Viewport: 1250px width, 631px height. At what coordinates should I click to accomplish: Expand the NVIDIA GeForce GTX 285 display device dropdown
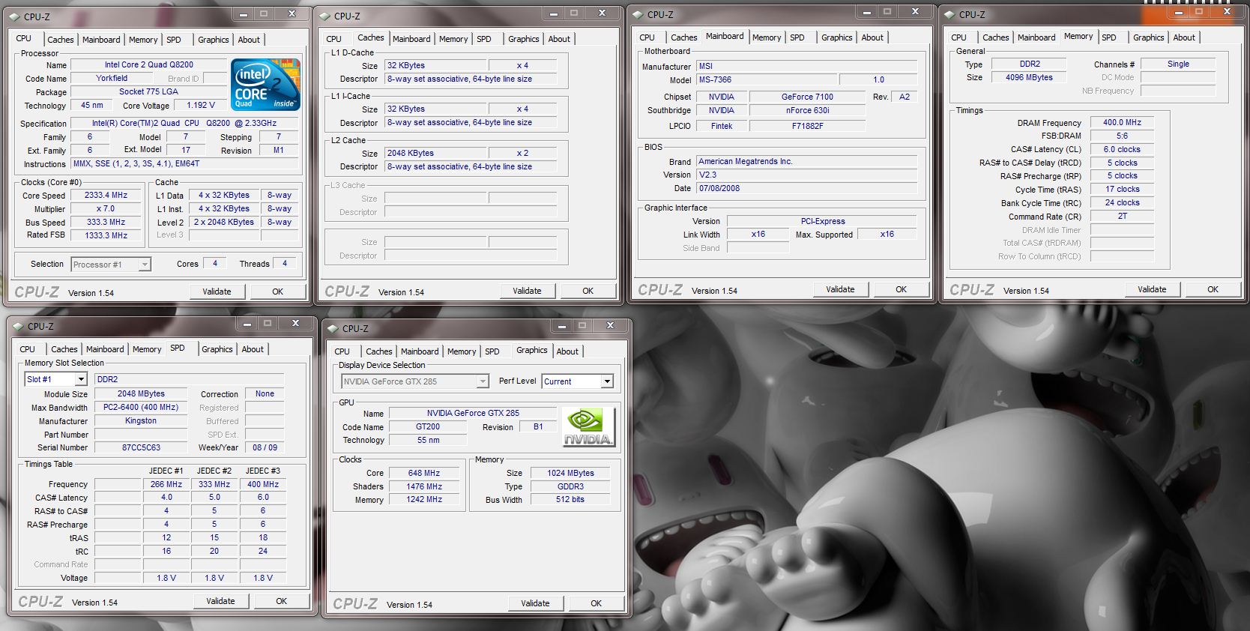tap(415, 381)
